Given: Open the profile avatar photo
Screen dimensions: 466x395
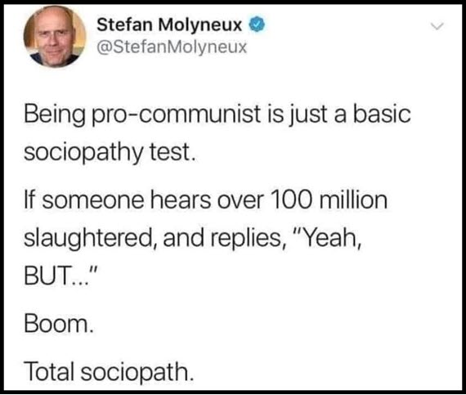Looking at the screenshot, I should 55,37.
